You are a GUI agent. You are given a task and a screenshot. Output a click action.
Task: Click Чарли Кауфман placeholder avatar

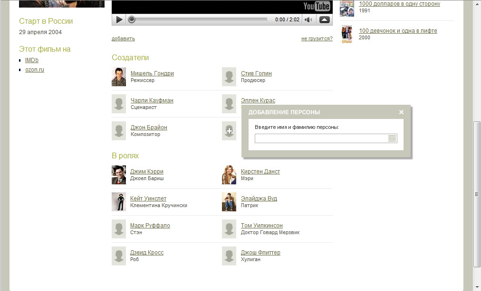119,104
